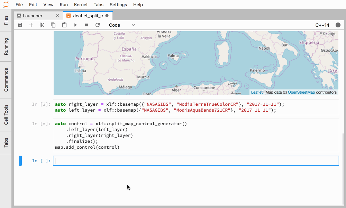The height and width of the screenshot is (208, 346).
Task: Click Málaga label on the map
Action: pos(125,87)
